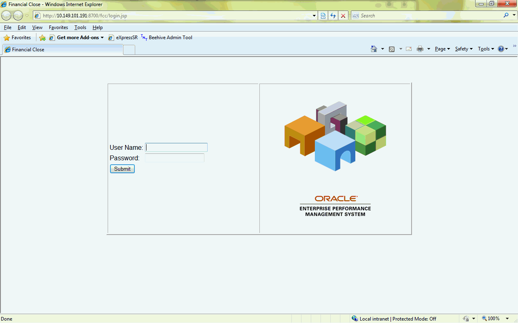Expand the Print options dropdown arrow
This screenshot has width=518, height=323.
pos(429,49)
